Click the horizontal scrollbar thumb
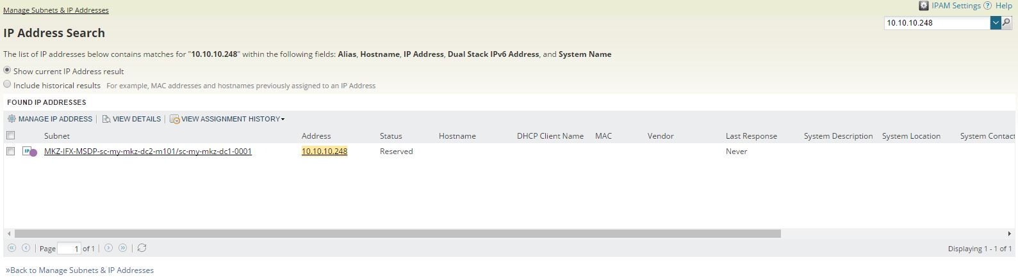This screenshot has height=280, width=1018. point(397,233)
